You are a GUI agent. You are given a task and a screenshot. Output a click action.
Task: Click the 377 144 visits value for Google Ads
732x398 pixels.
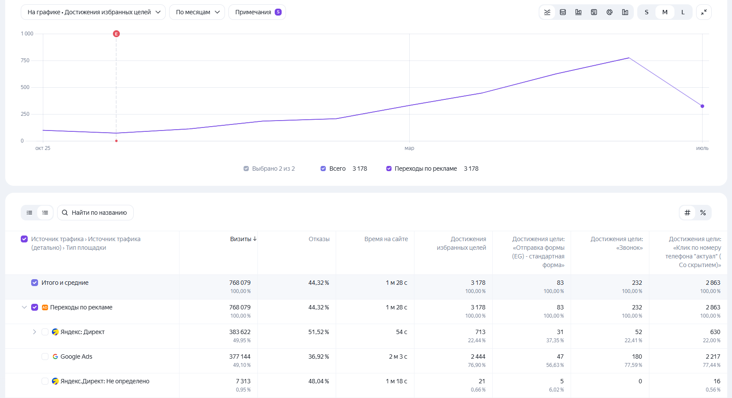point(240,357)
